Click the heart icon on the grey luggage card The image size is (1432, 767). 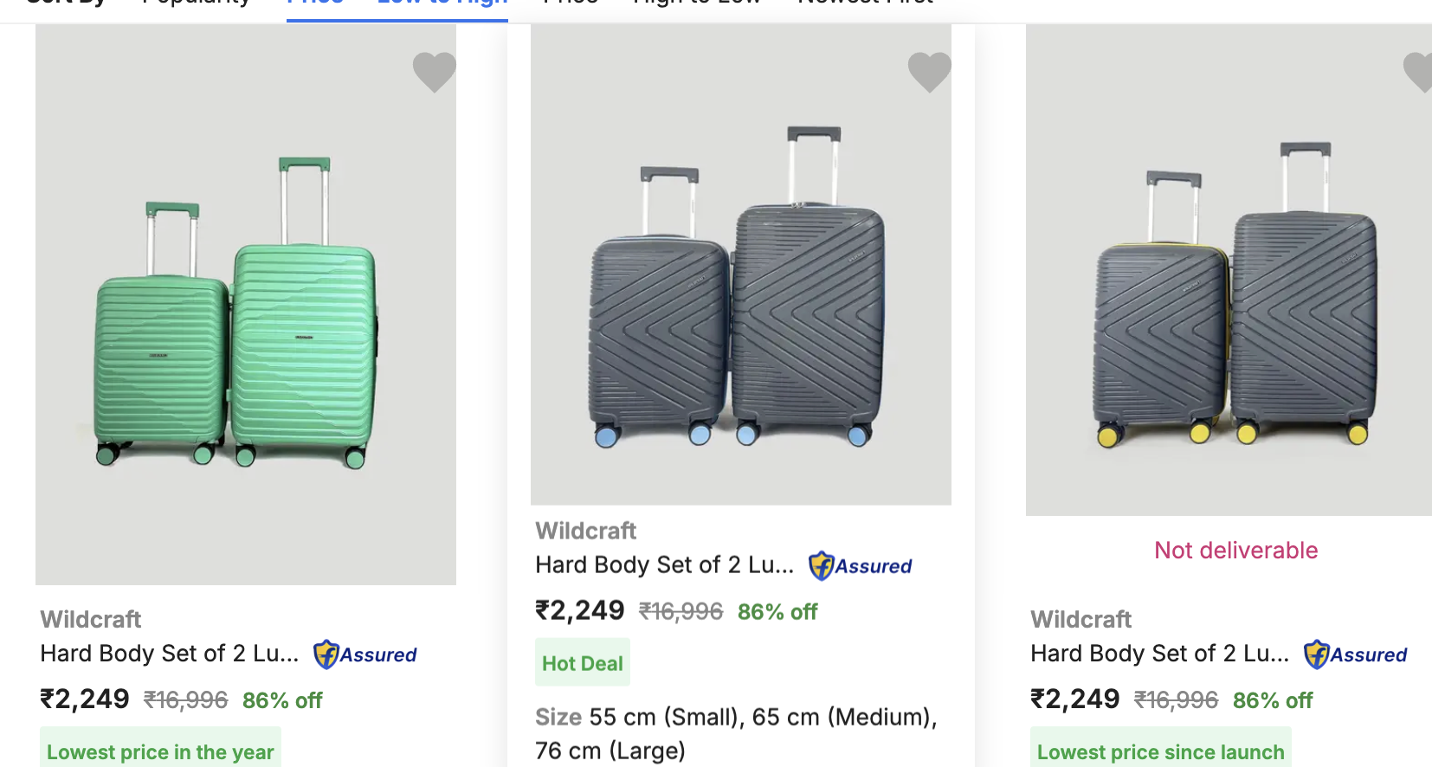(930, 74)
